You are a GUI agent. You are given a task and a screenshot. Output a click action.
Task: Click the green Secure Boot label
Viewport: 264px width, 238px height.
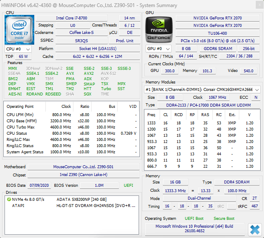pyautogui.click(x=224, y=219)
